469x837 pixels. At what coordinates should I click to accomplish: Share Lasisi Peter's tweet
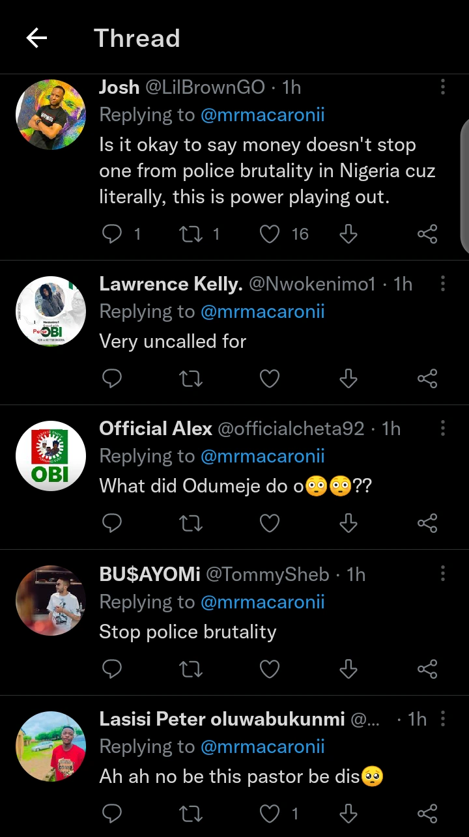(x=427, y=813)
